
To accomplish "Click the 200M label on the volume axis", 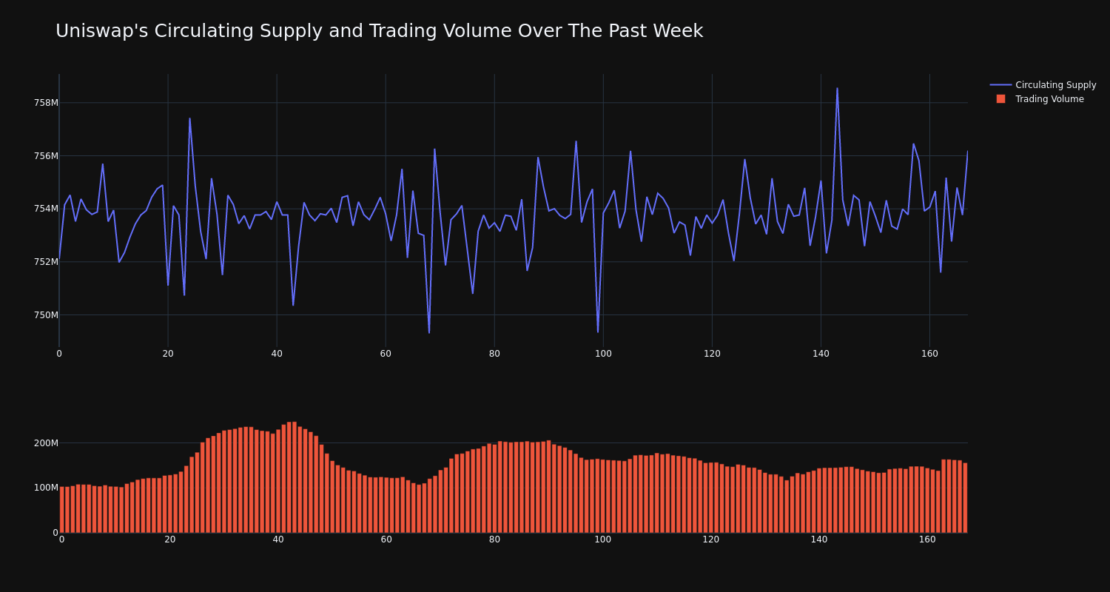I will [46, 443].
